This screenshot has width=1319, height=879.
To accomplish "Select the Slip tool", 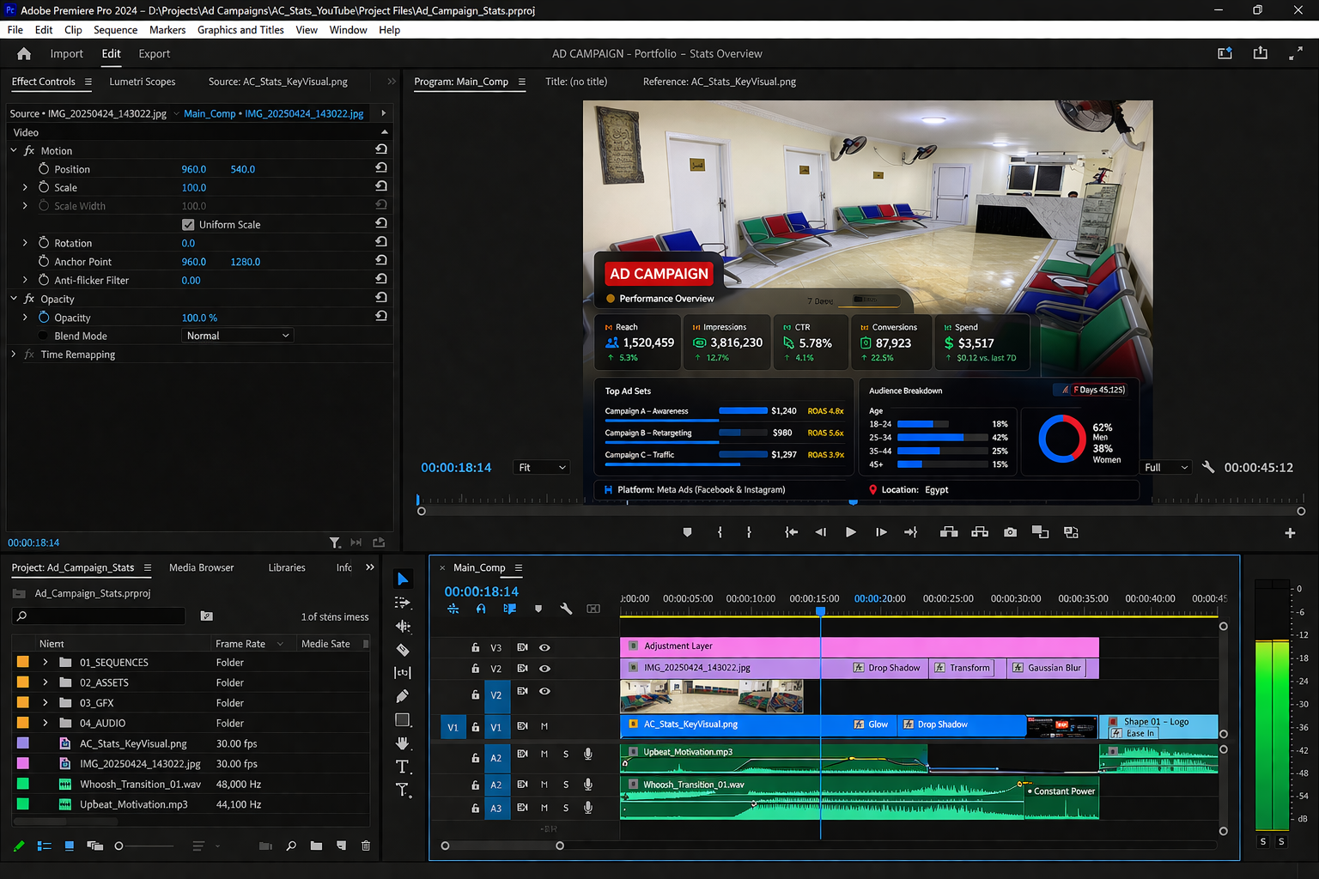I will (x=403, y=673).
